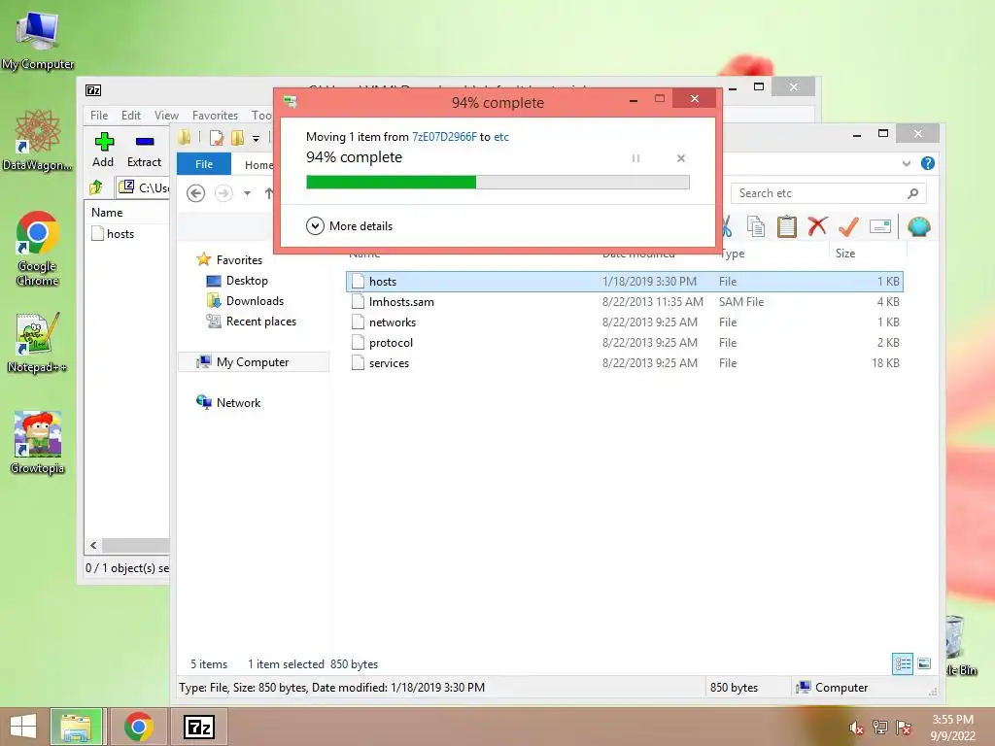Viewport: 995px width, 746px height.
Task: Open the 7-Zip Edit menu
Action: coord(131,115)
